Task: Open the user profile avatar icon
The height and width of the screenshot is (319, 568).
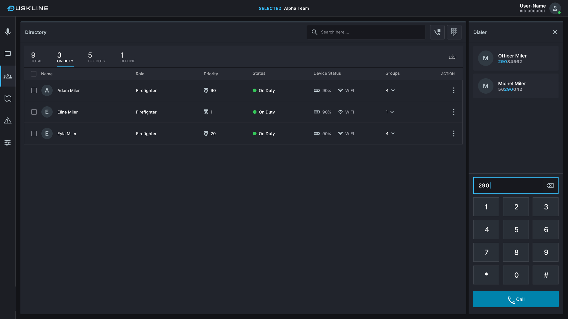Action: pos(555,8)
